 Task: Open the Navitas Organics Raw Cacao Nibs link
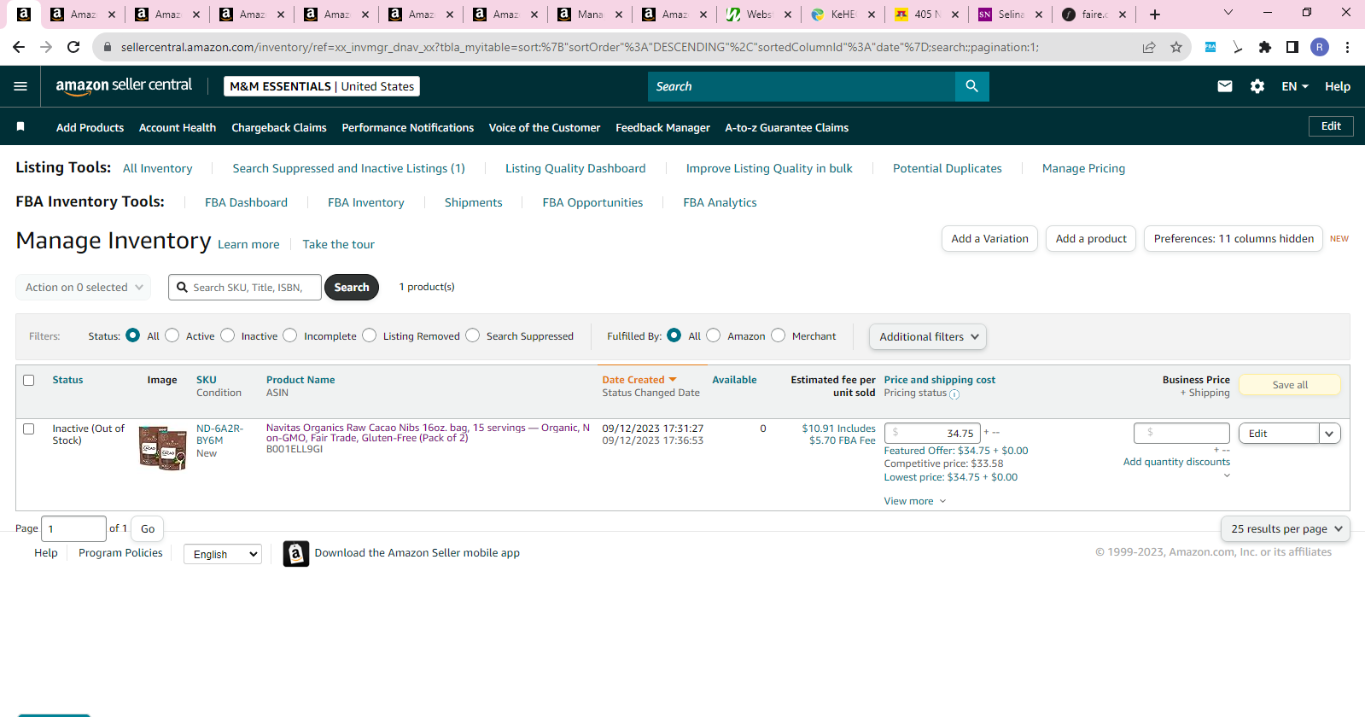pyautogui.click(x=428, y=433)
